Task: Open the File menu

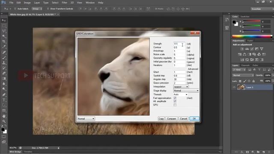Action: tap(11, 3)
